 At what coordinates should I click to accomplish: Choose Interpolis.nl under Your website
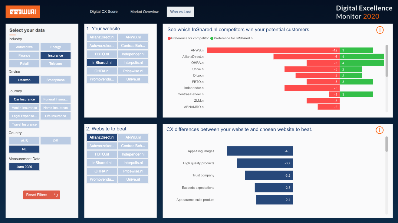[133, 63]
